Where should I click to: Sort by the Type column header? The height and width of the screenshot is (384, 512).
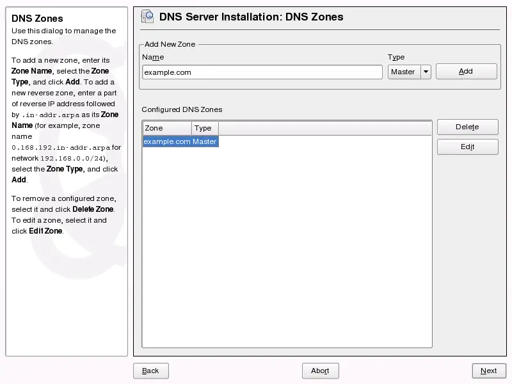coord(205,128)
